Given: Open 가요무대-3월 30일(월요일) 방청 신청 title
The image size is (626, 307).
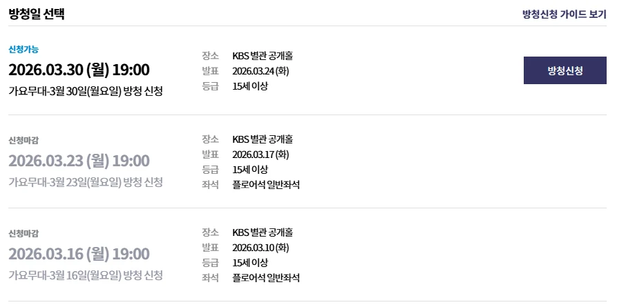Looking at the screenshot, I should pos(86,91).
